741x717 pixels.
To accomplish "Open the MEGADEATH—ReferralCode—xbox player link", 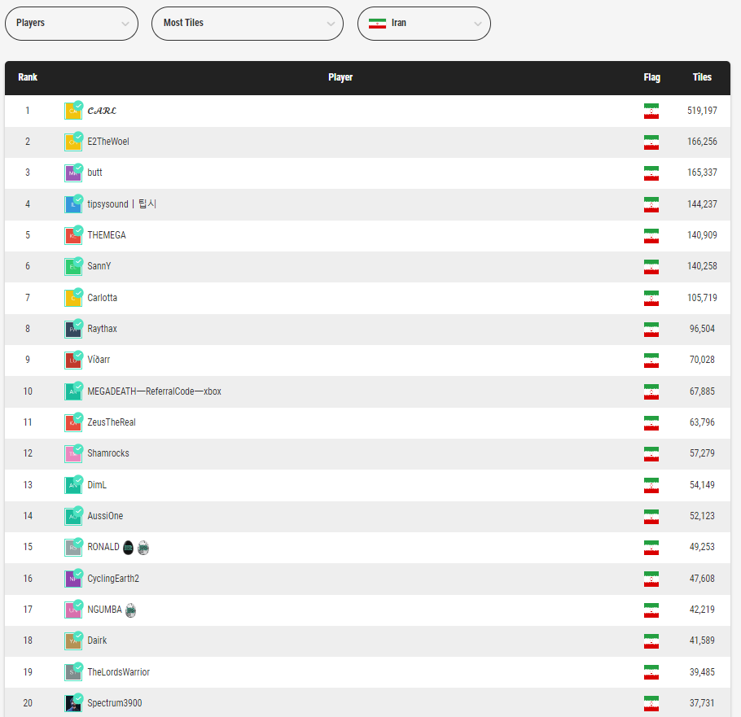I will (154, 391).
